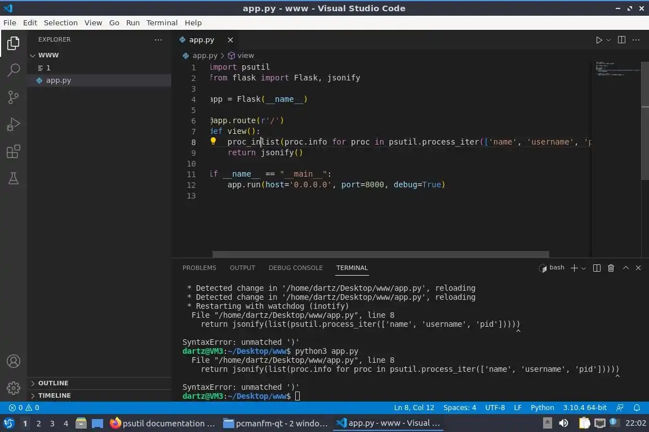The image size is (649, 432).
Task: Open the File menu
Action: [x=10, y=22]
